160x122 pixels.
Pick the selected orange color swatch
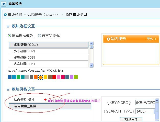41,77
